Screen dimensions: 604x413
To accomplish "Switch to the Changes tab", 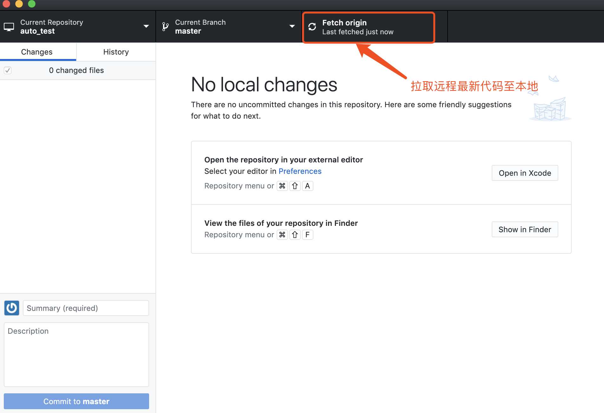I will [x=38, y=52].
